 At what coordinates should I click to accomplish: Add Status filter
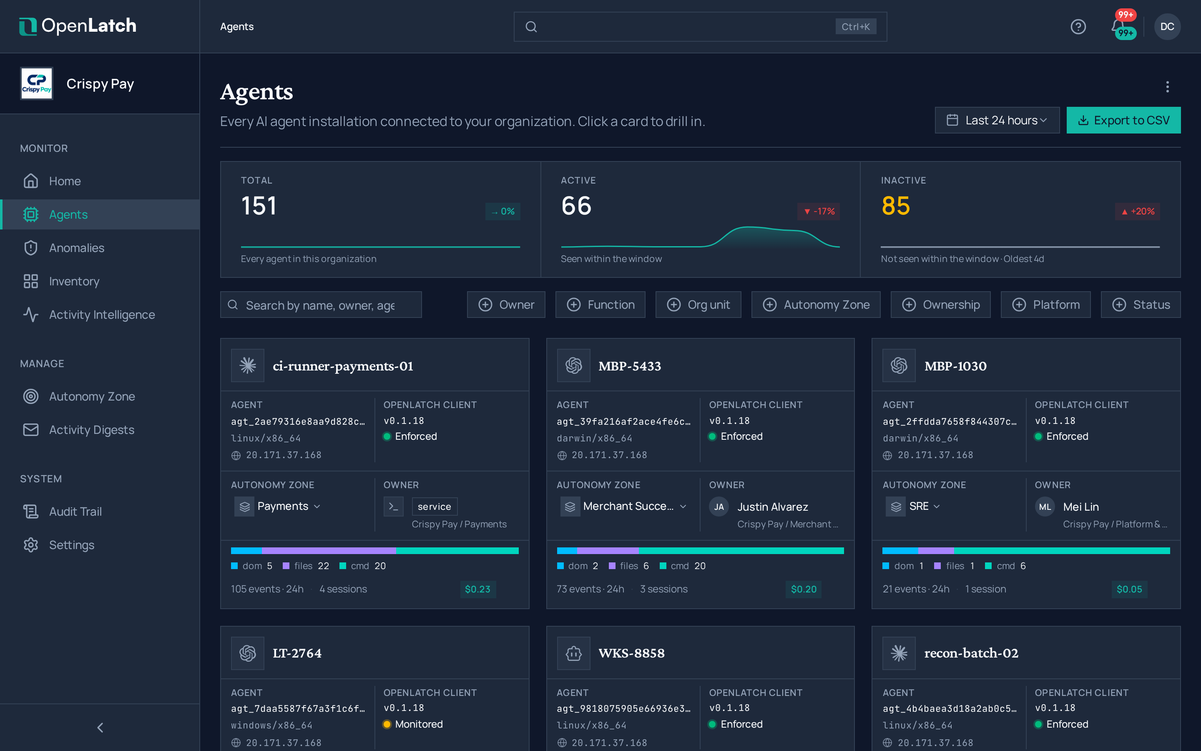point(1141,305)
